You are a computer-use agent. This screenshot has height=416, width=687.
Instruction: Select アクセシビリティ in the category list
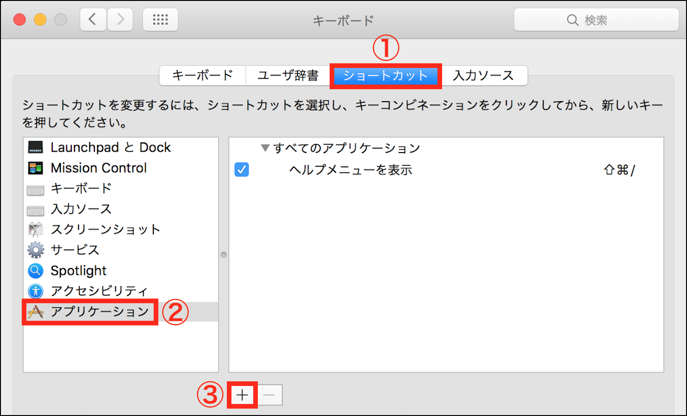[x=121, y=291]
